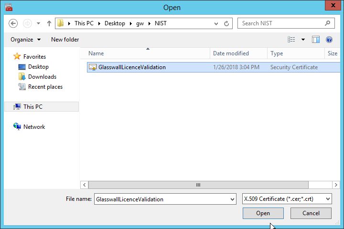Click the change view icon
This screenshot has width=344, height=229.
tap(291, 40)
